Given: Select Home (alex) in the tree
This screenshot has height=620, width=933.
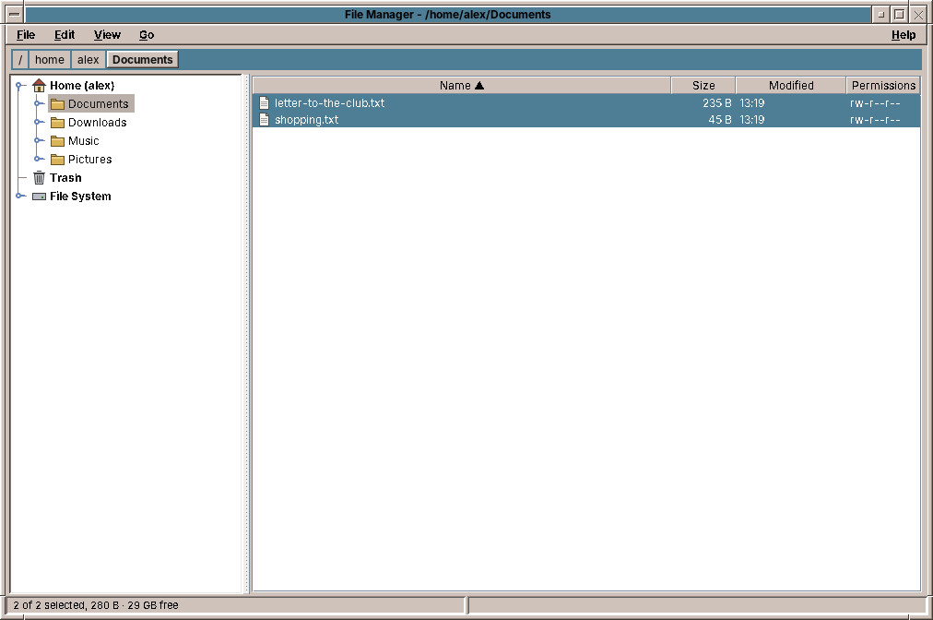Looking at the screenshot, I should point(82,85).
